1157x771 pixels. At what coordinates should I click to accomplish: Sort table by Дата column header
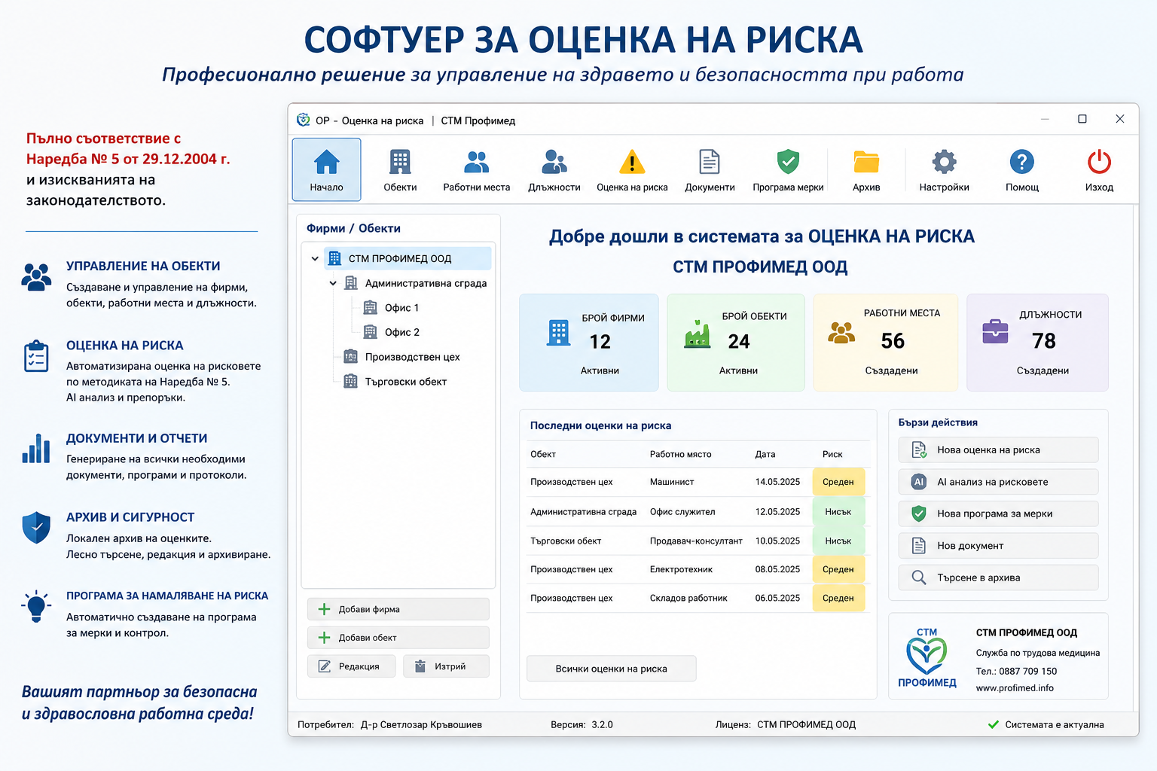pyautogui.click(x=765, y=454)
